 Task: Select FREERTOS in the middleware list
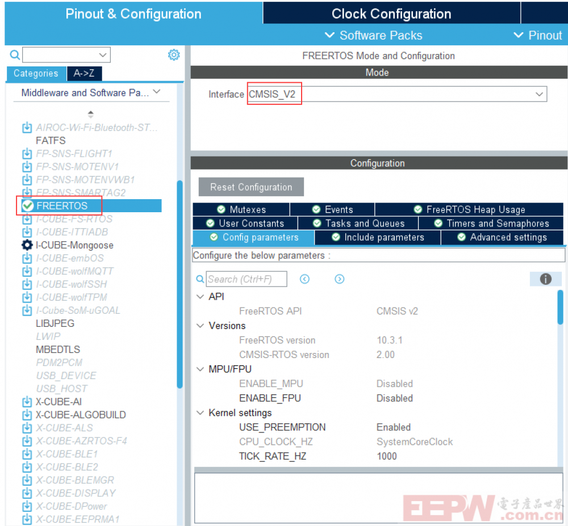click(x=91, y=206)
